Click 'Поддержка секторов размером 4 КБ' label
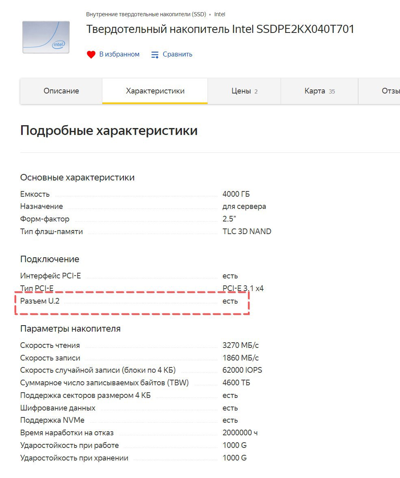The width and height of the screenshot is (400, 478). pos(85,395)
